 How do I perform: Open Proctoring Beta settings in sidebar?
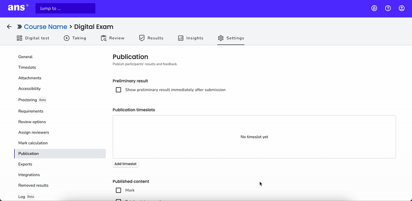32,100
